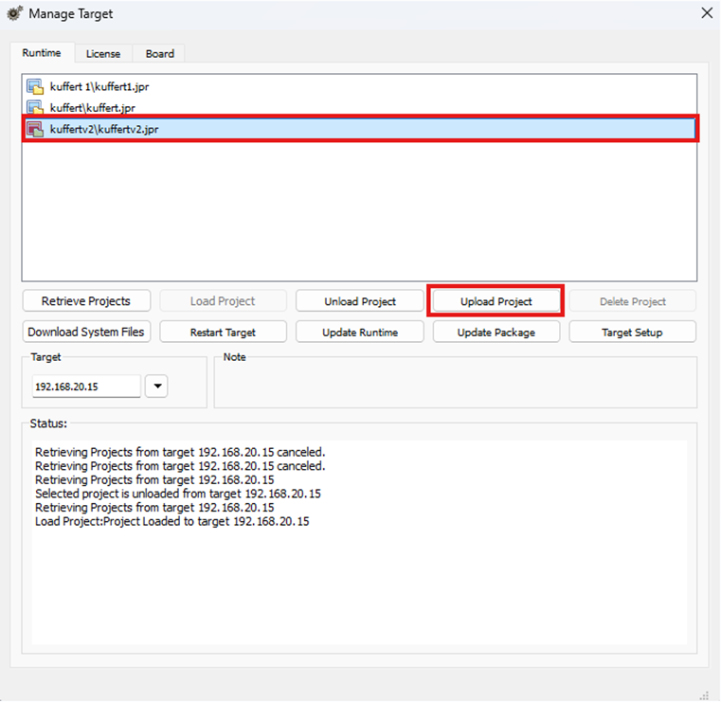Switch to the Runtime tab
This screenshot has height=702, width=721.
coord(42,53)
